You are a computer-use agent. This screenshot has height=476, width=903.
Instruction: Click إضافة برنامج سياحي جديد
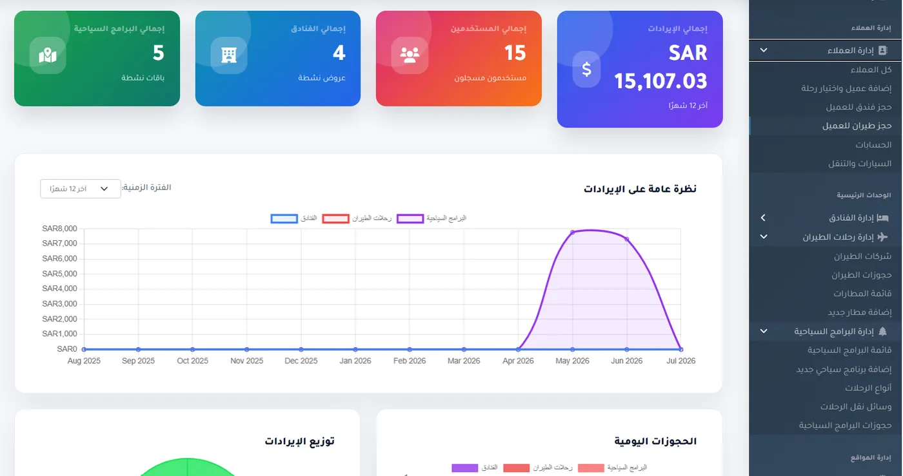[x=844, y=370]
